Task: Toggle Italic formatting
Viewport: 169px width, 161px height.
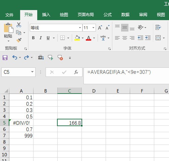Action: 41,38
